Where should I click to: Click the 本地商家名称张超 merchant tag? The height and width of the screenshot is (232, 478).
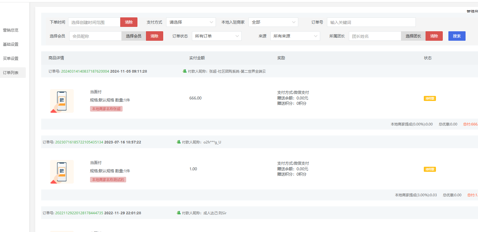coord(106,109)
